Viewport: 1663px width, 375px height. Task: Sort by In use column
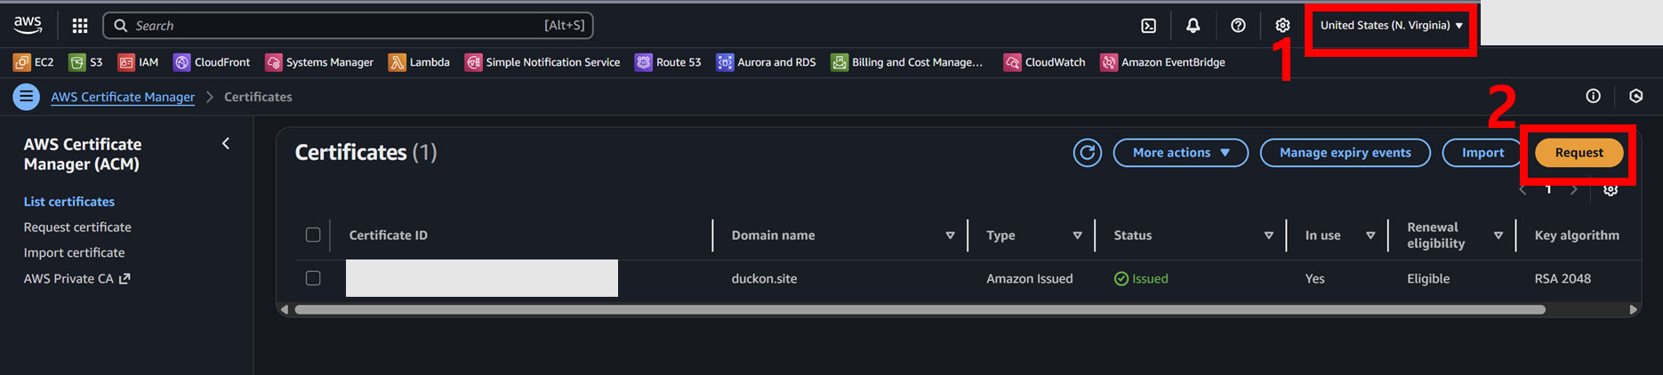[1370, 235]
